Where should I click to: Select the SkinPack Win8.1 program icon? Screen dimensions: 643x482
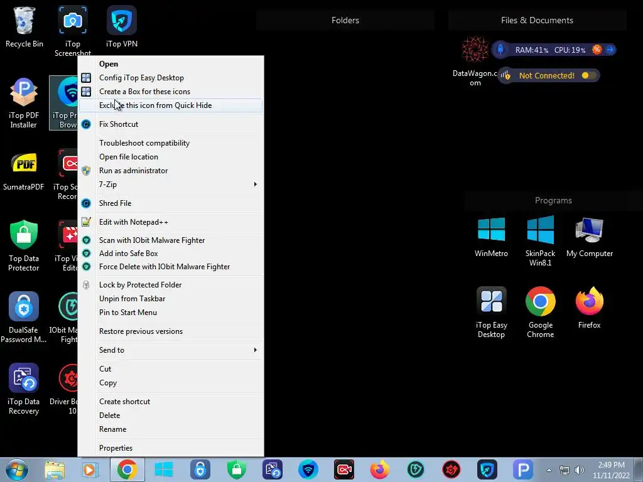(x=540, y=241)
